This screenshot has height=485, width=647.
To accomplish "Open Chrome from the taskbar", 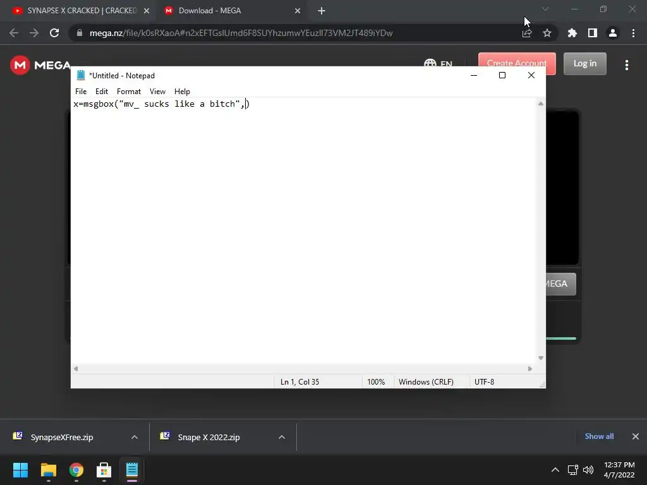I will click(76, 470).
